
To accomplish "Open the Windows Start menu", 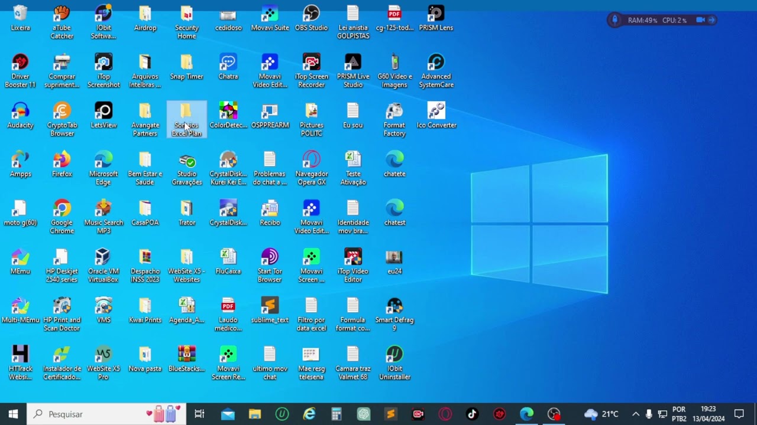I will point(13,414).
